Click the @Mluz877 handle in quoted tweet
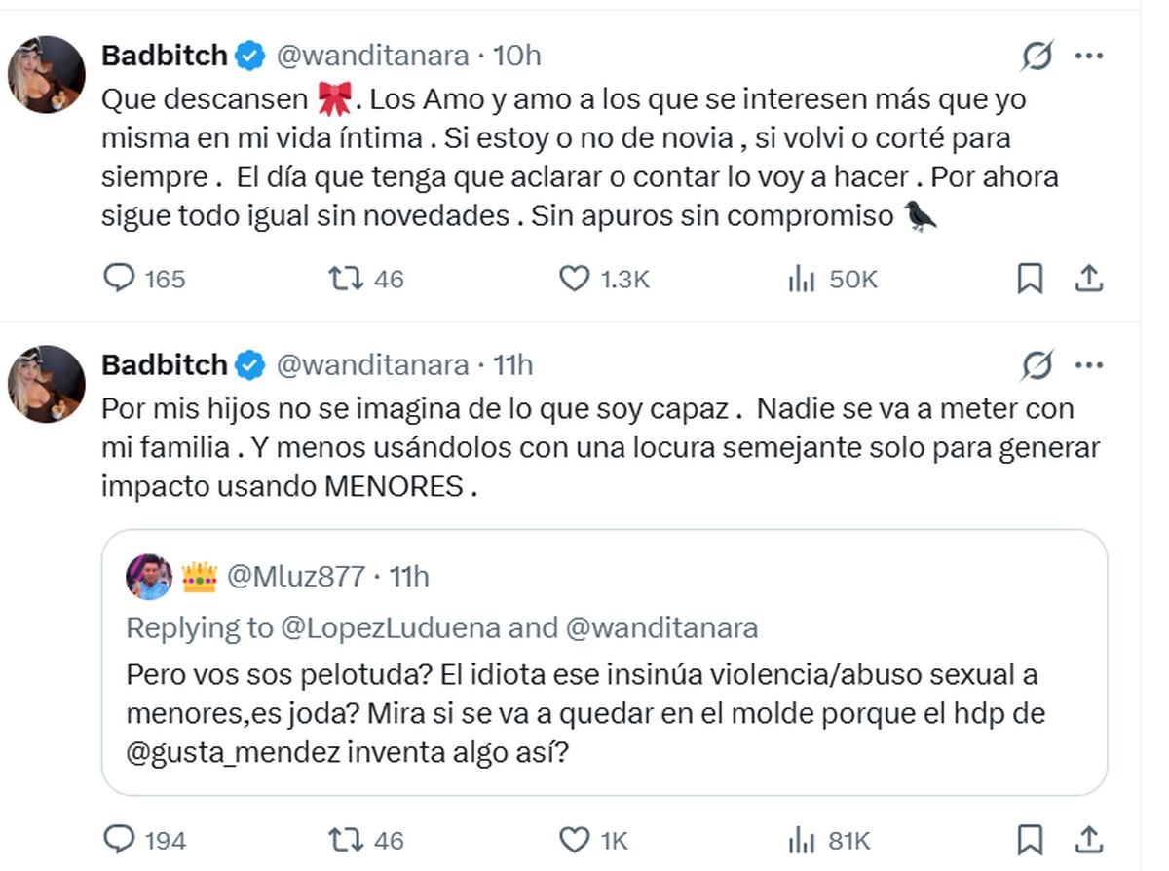The image size is (1169, 871). click(x=296, y=577)
